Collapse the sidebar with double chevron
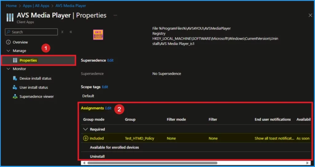315x167 pixels. tap(71, 32)
